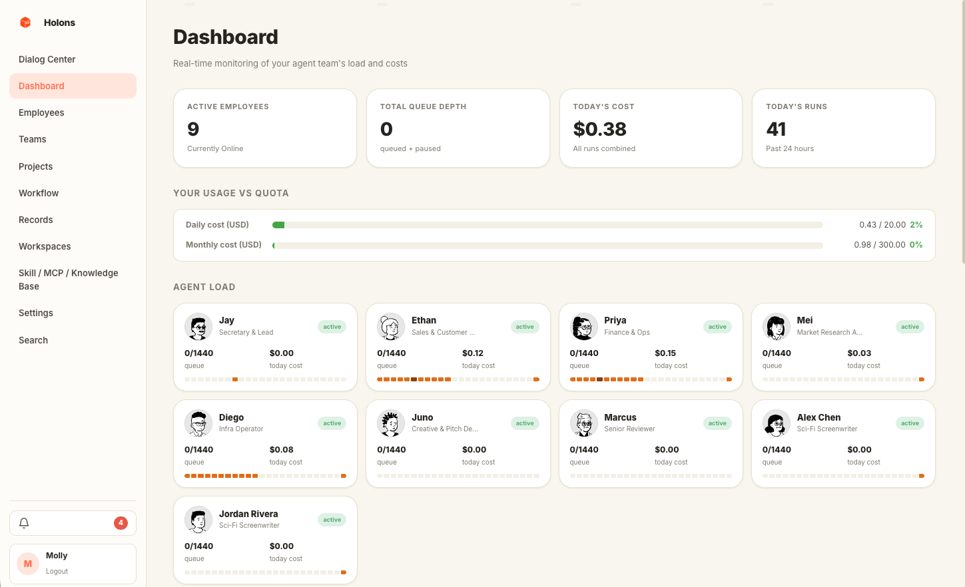Toggle the active badge on Jay's card
Image resolution: width=965 pixels, height=587 pixels.
[332, 327]
